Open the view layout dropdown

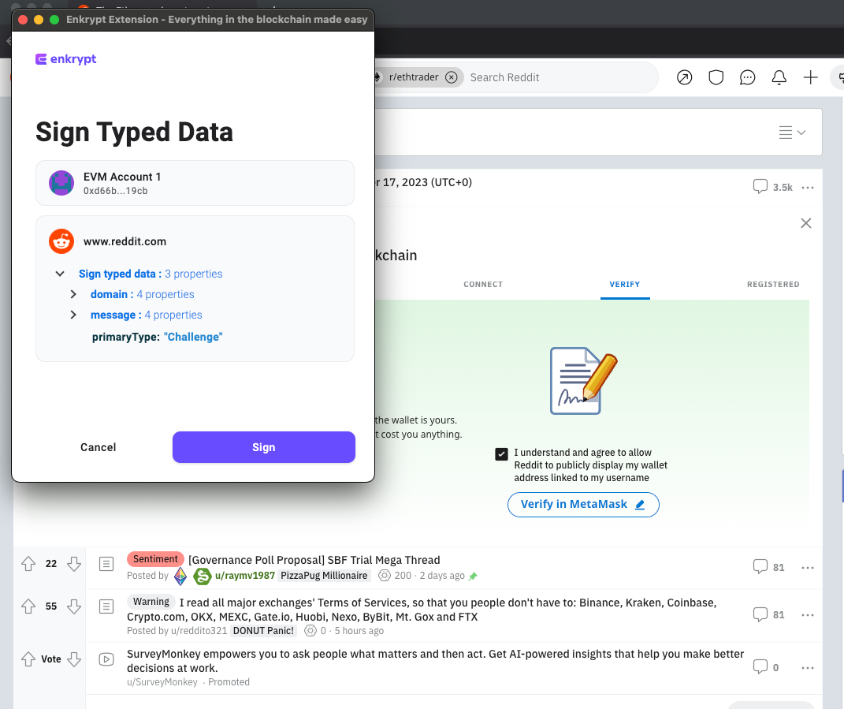tap(792, 132)
